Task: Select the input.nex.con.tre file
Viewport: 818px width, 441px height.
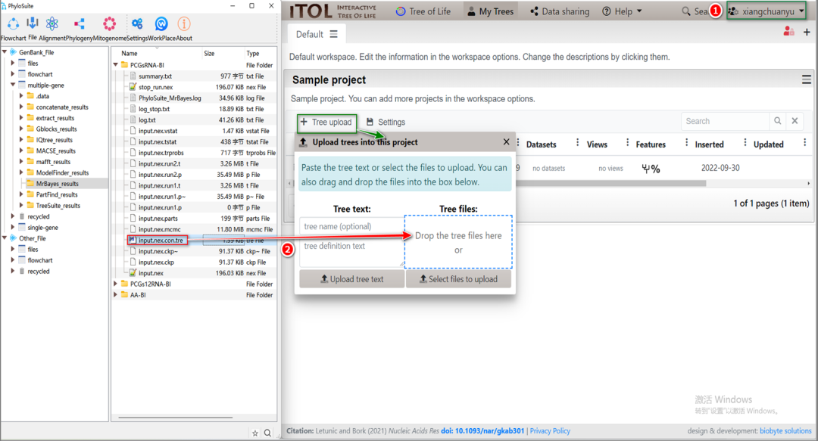Action: coord(161,241)
